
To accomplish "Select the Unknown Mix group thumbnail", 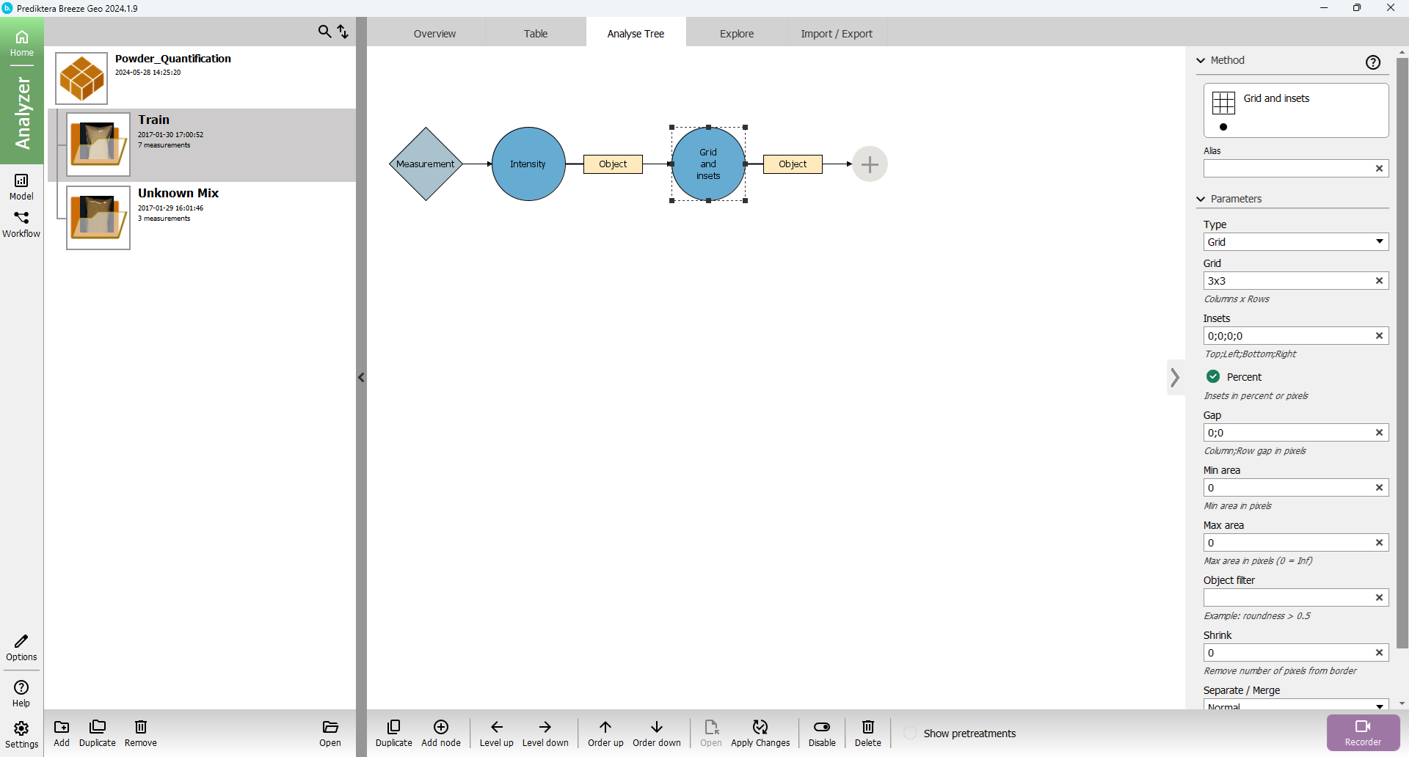I will coord(98,218).
